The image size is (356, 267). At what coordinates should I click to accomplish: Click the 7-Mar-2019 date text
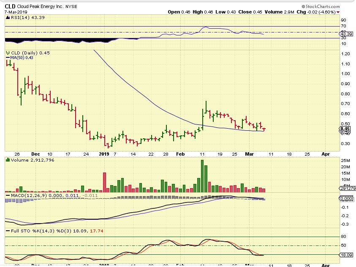[x=16, y=12]
